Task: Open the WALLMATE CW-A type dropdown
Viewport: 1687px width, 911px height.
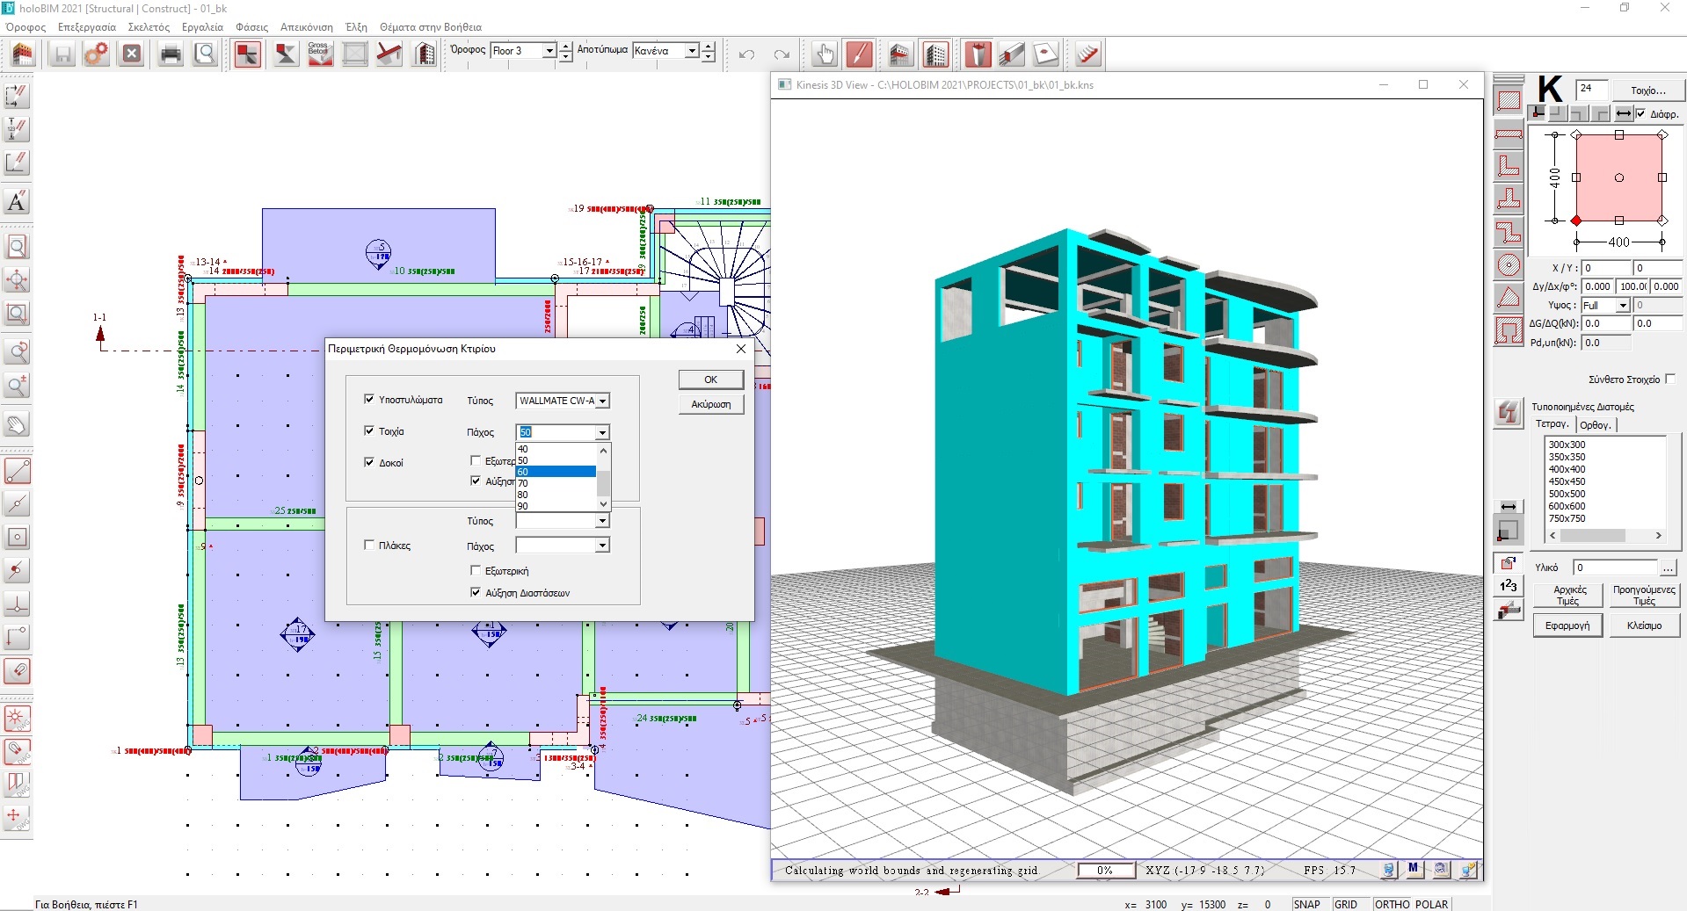Action: (563, 401)
